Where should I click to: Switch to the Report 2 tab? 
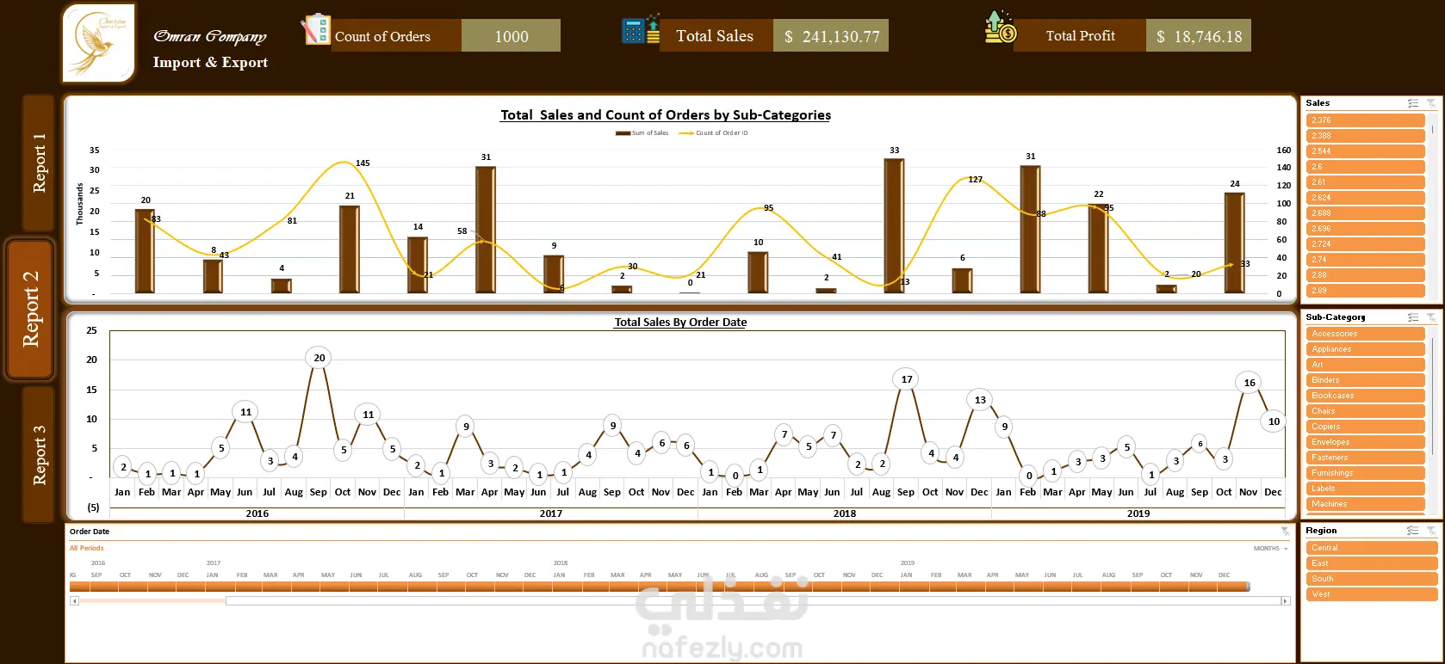pos(31,310)
